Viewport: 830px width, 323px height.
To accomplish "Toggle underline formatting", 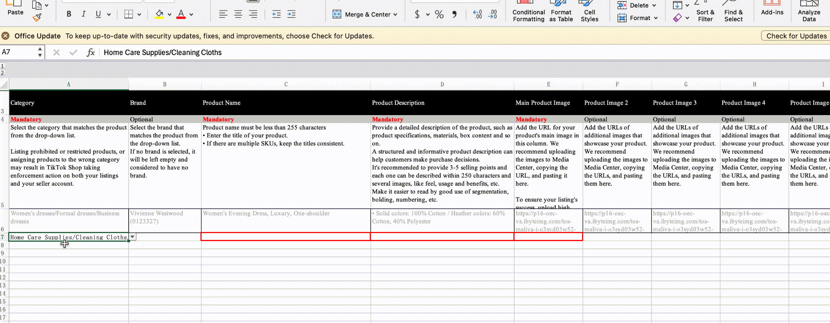I will coord(98,14).
